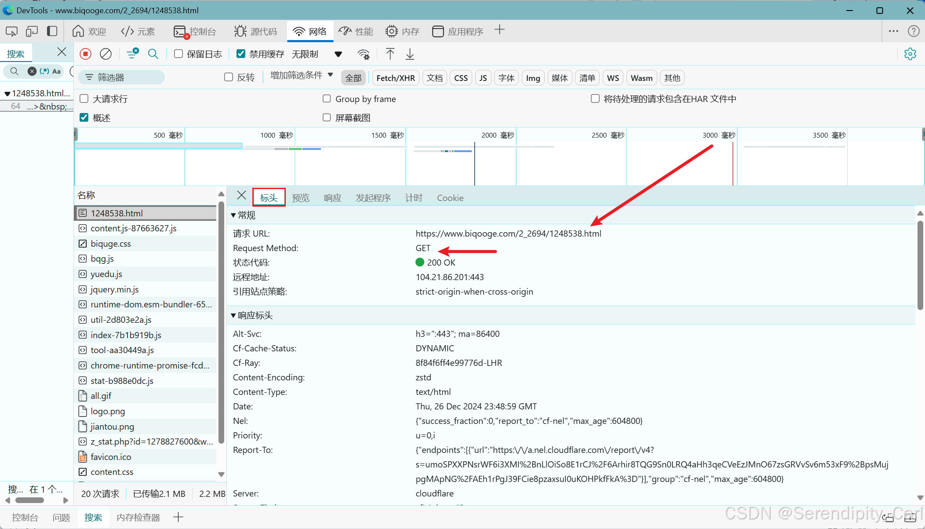Select the biquge.css request row
This screenshot has height=529, width=925.
111,244
